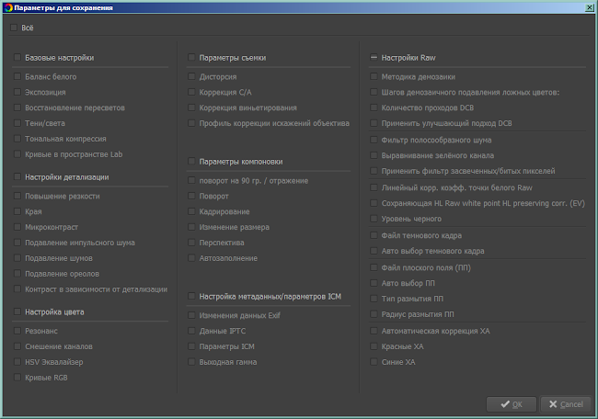Enable "Автоматическая коррекция ХА"
Image resolution: width=598 pixels, height=419 pixels.
pos(374,331)
